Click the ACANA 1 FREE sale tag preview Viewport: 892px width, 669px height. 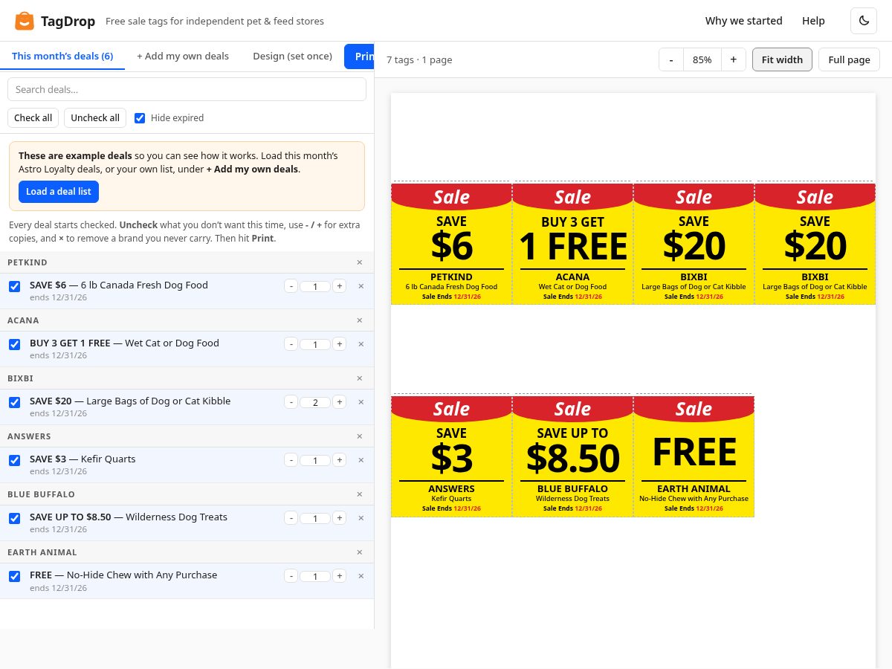point(572,243)
